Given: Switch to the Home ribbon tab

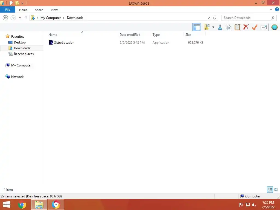Looking at the screenshot, I should 23,10.
